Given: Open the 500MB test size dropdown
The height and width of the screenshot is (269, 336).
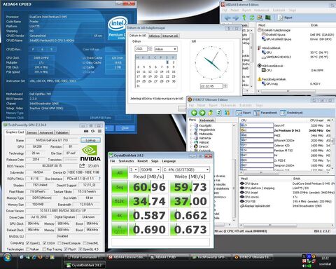Looking at the screenshot, I should 150,170.
